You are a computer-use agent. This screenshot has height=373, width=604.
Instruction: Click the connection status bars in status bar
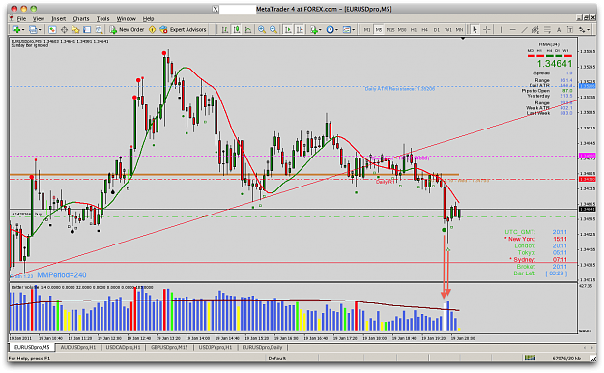[x=530, y=358]
